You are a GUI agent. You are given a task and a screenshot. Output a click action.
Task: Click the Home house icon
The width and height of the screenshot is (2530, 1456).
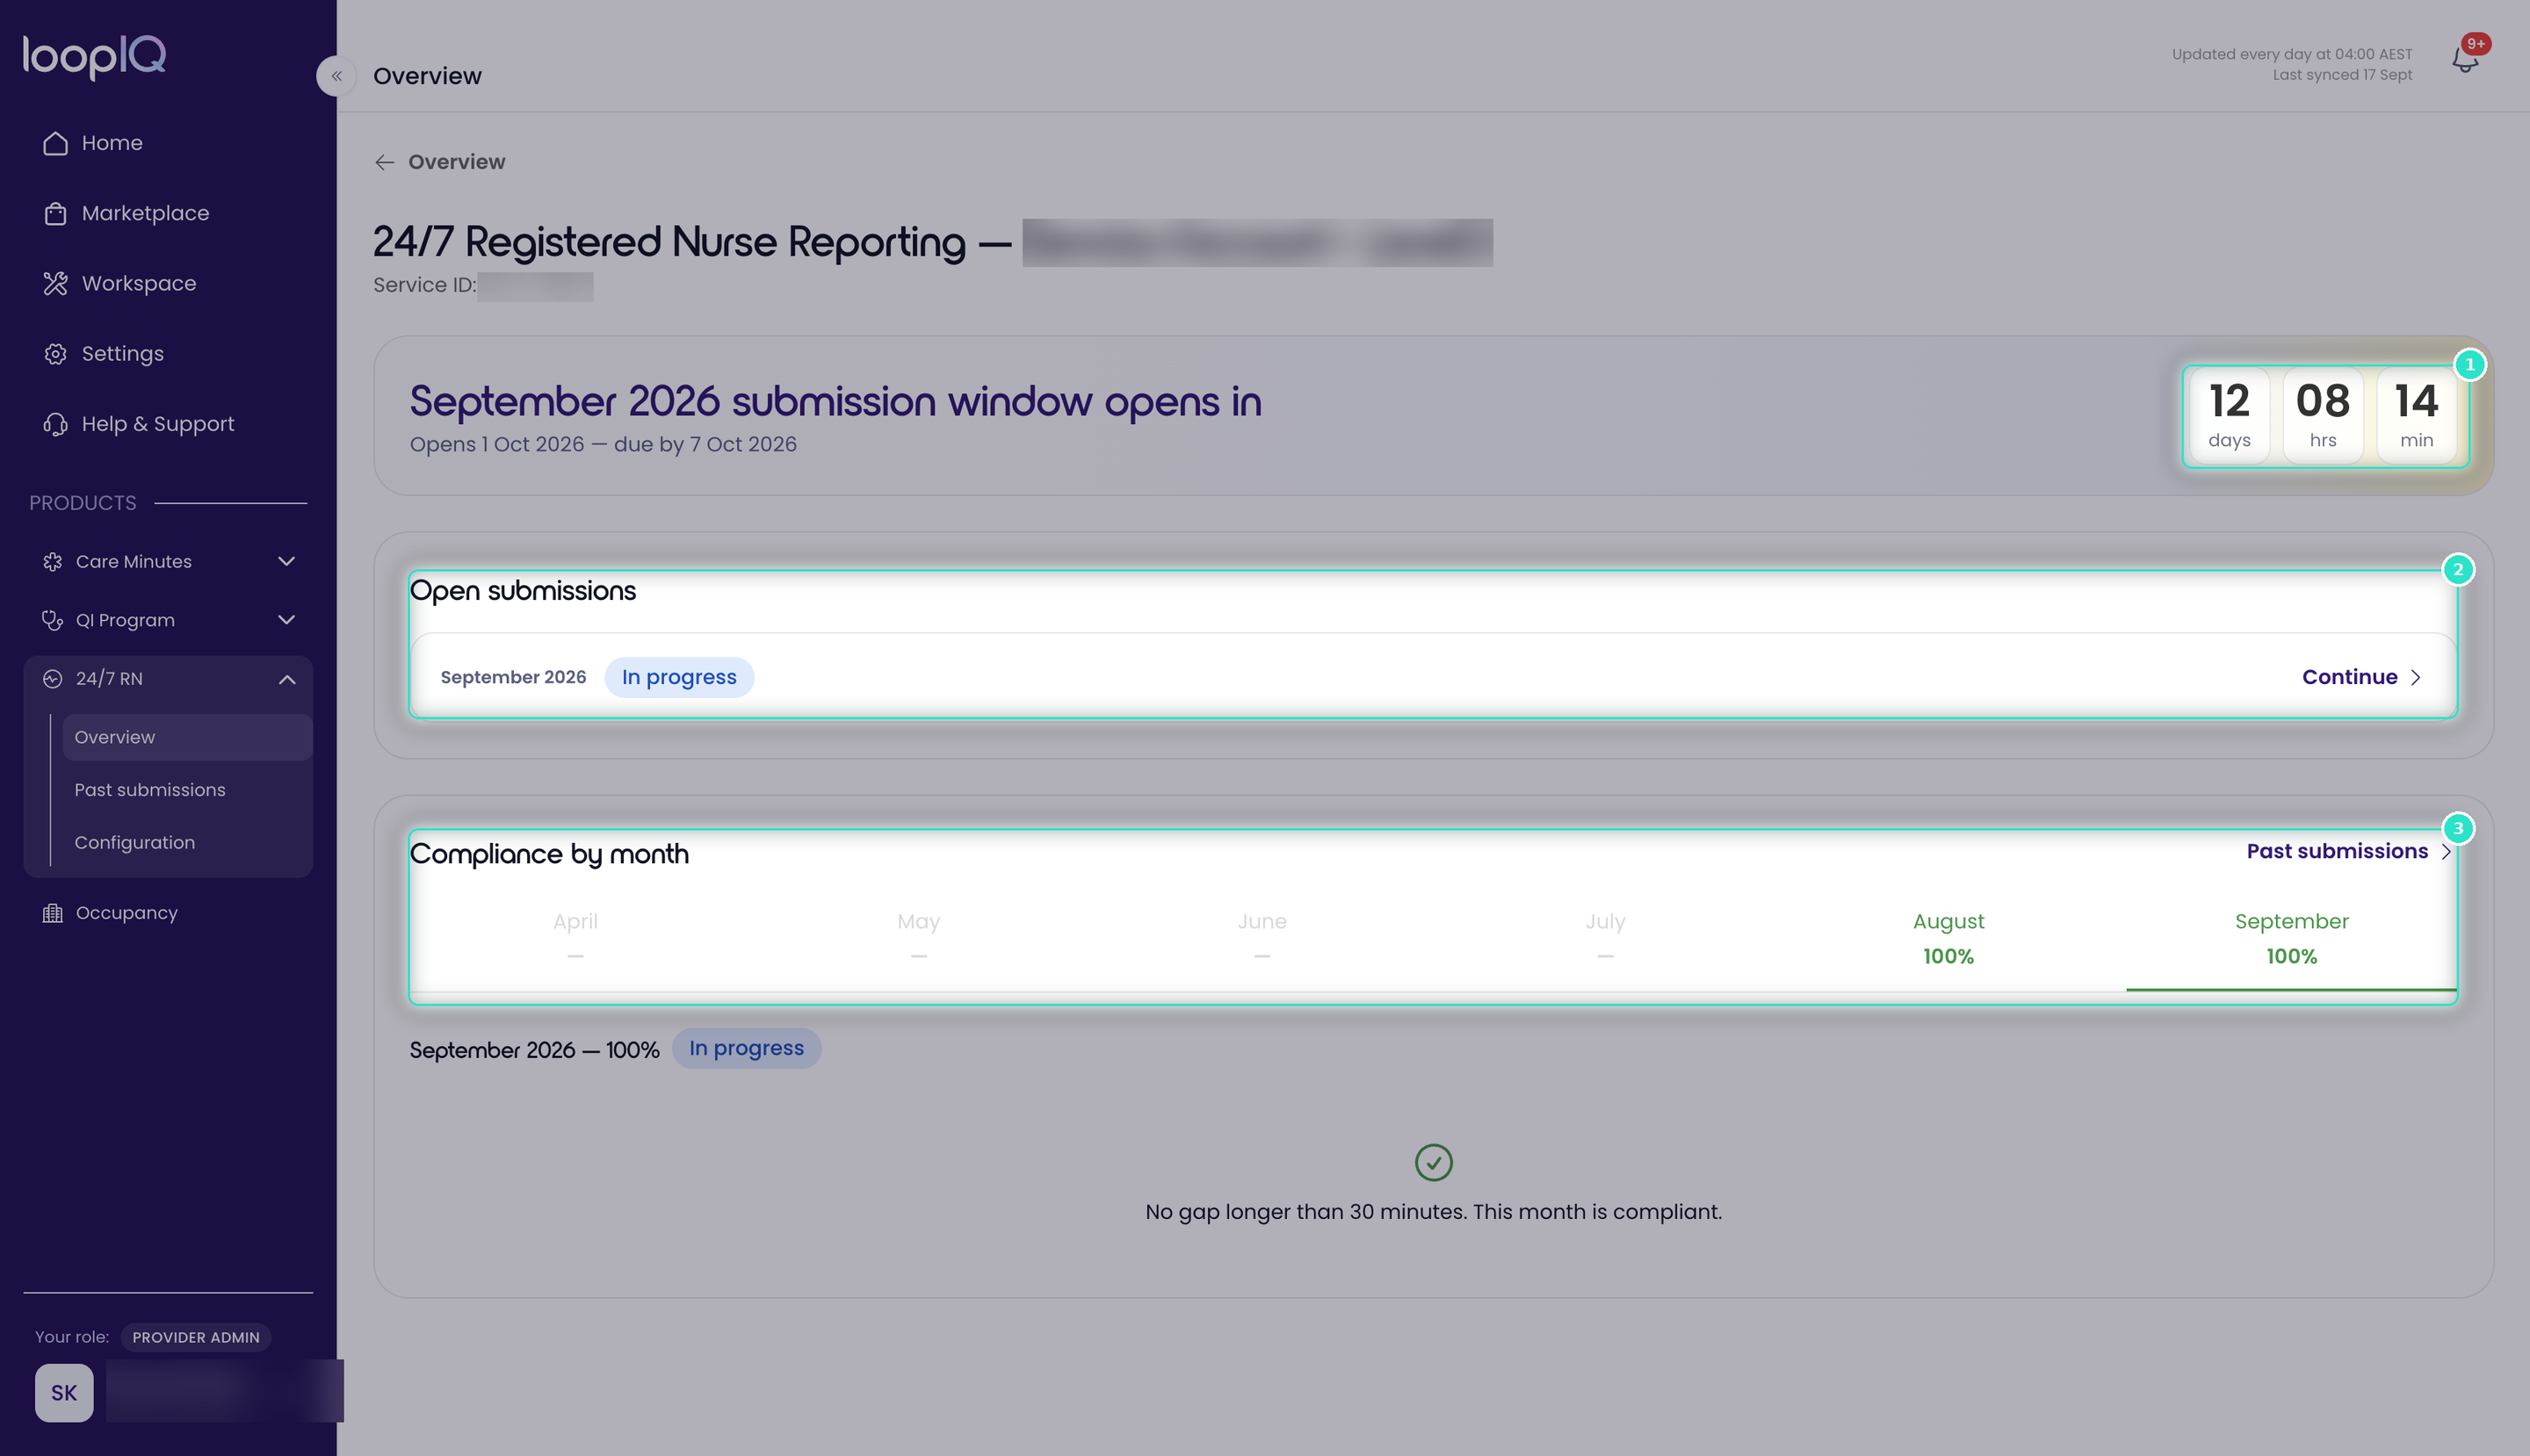point(55,143)
